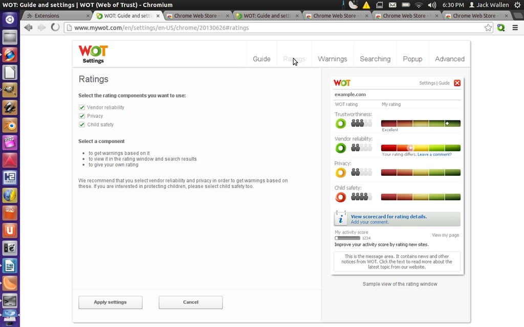
Task: Open the Guide settings tab
Action: click(261, 59)
